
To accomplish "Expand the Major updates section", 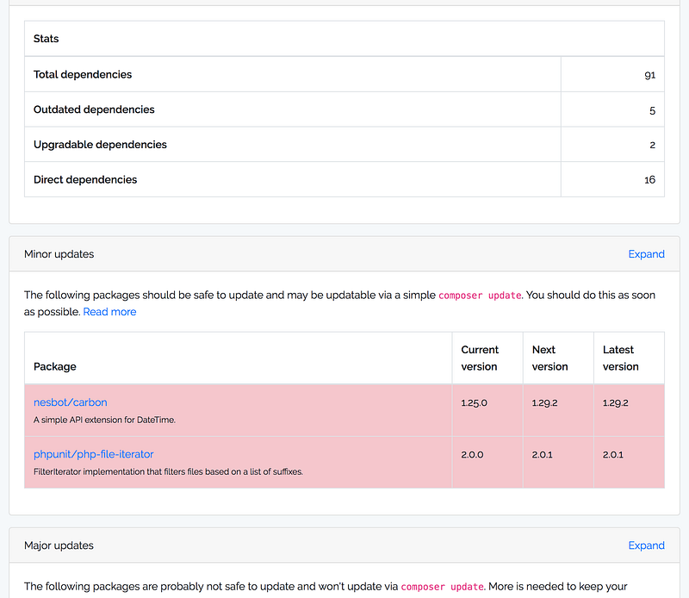I will pyautogui.click(x=646, y=545).
